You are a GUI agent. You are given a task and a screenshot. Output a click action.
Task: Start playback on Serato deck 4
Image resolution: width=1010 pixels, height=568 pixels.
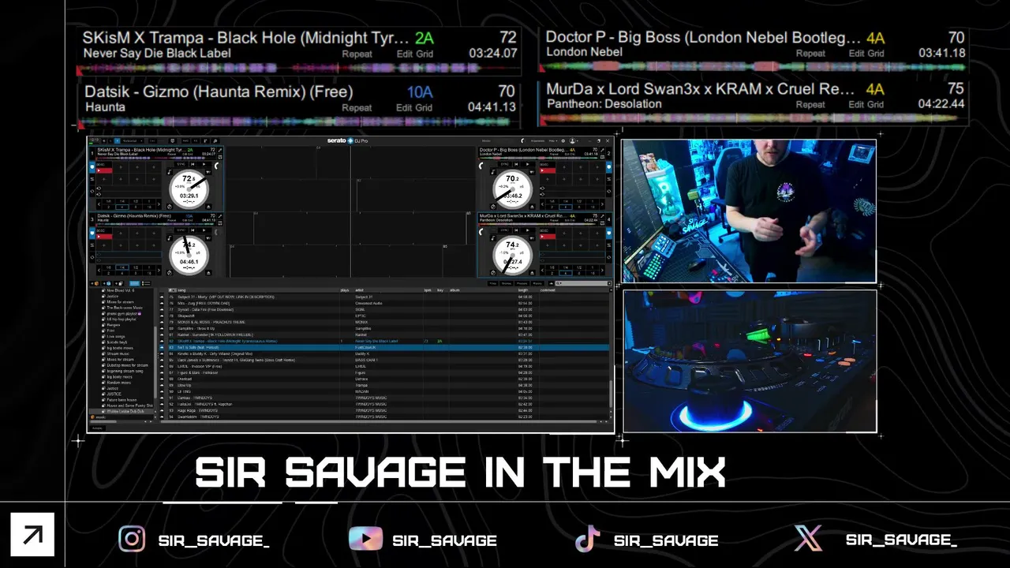(528, 230)
